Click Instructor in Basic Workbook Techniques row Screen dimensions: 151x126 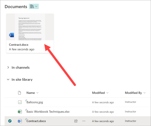130,112
